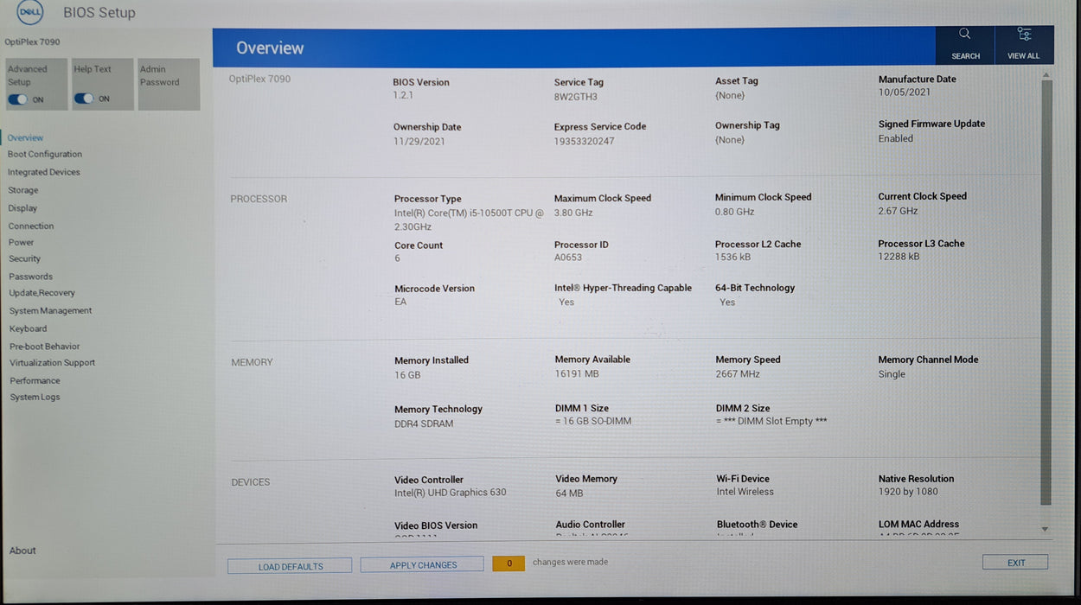Click the Express Service Code 19353320247
Viewport: 1081px width, 605px height.
click(x=585, y=141)
